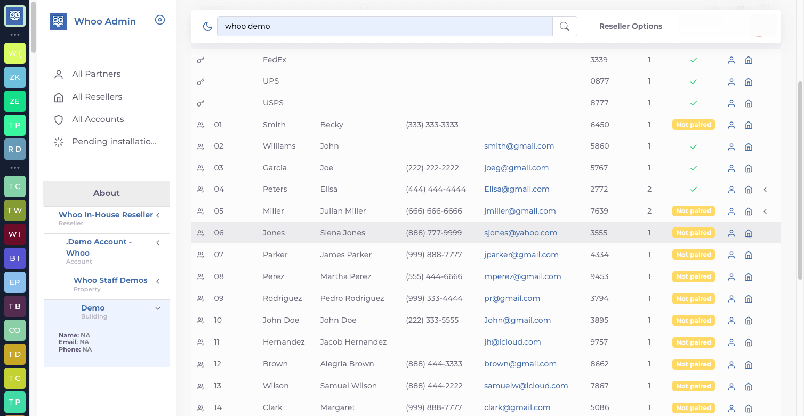Click the person icon in the Smith row
This screenshot has width=804, height=416.
731,125
